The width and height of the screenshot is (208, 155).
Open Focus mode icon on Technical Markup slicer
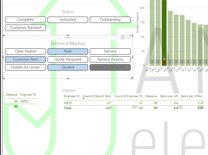point(123,37)
